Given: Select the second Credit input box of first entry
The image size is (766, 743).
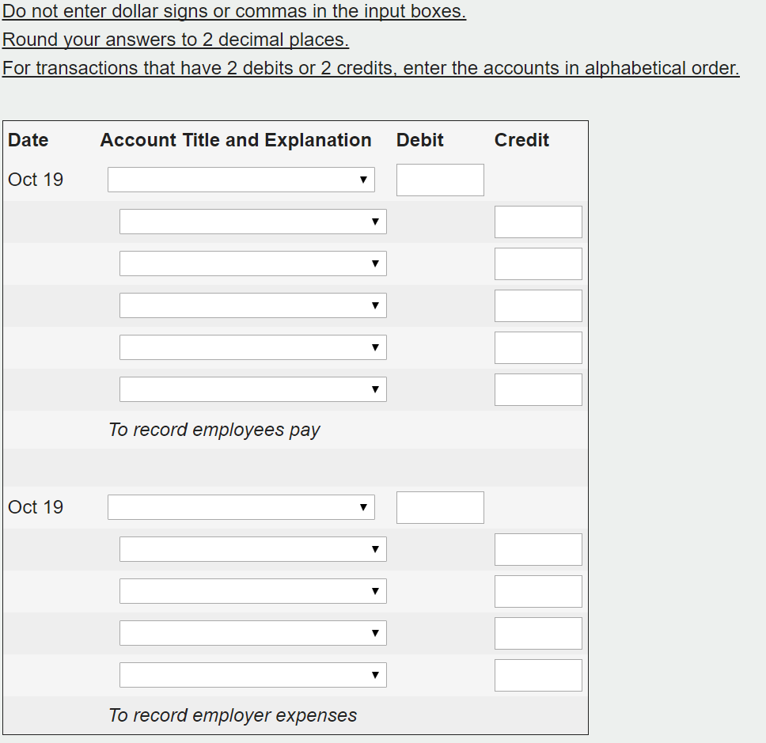Looking at the screenshot, I should [x=537, y=263].
